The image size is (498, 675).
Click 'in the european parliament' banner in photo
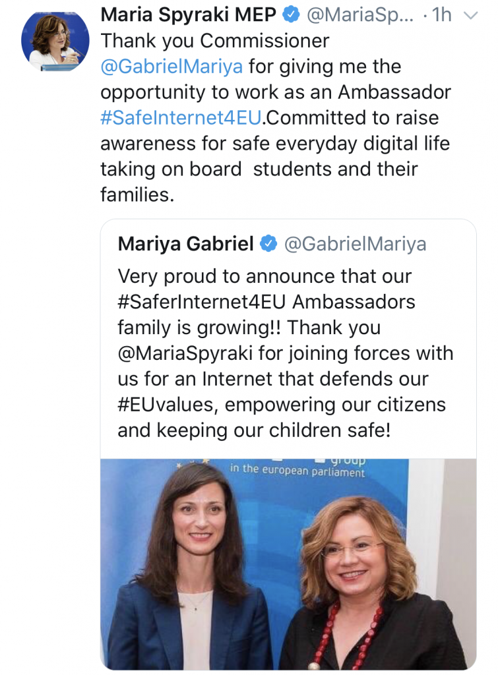pyautogui.click(x=297, y=472)
